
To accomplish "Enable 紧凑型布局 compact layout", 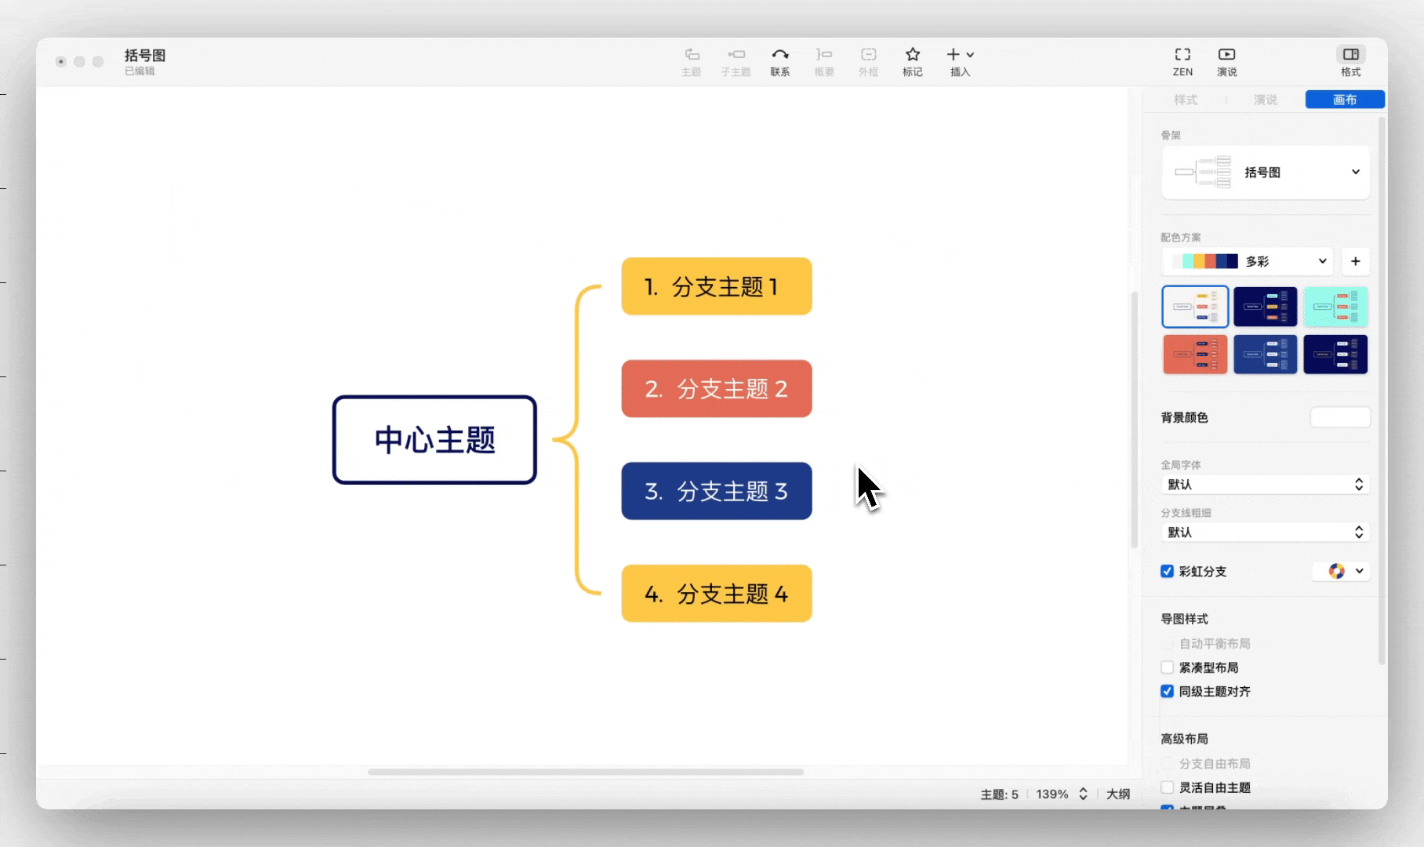I will [1167, 667].
